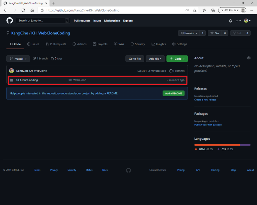Star the repository
Screen dimensions: 257x205
[215, 33]
